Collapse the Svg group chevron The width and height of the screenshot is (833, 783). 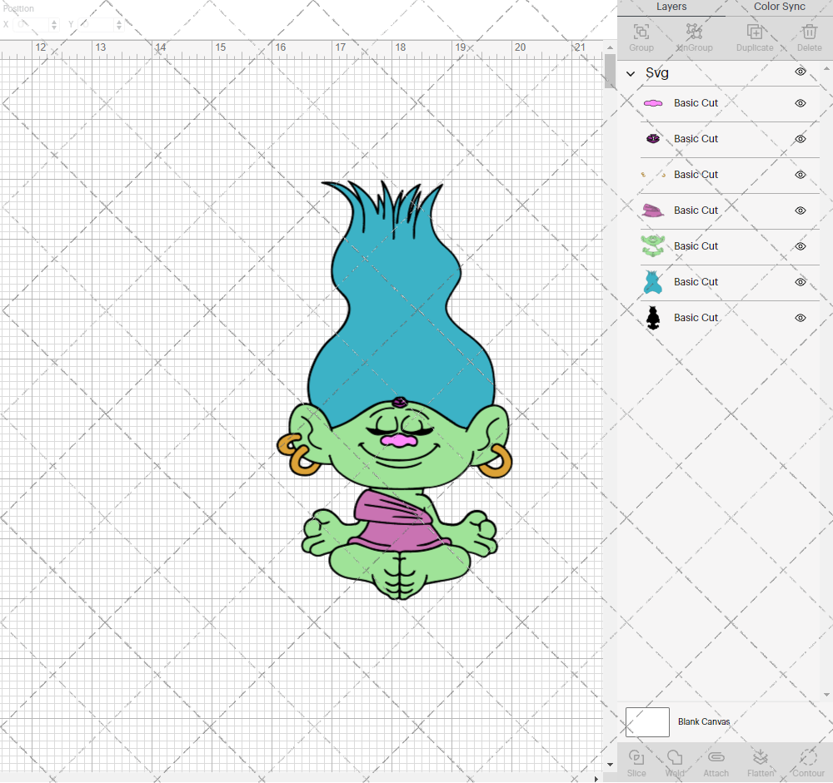[631, 74]
